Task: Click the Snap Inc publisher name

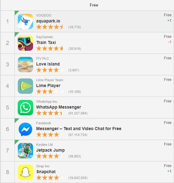Action: point(43,166)
